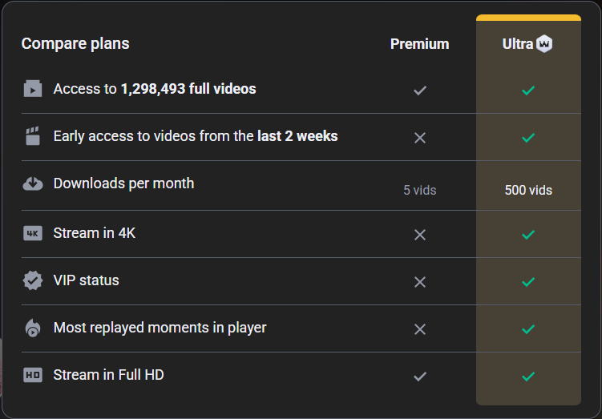
Task: Click the downloads cloud icon
Action: (x=32, y=183)
